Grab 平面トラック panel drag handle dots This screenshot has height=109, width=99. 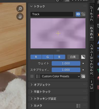[84, 92]
